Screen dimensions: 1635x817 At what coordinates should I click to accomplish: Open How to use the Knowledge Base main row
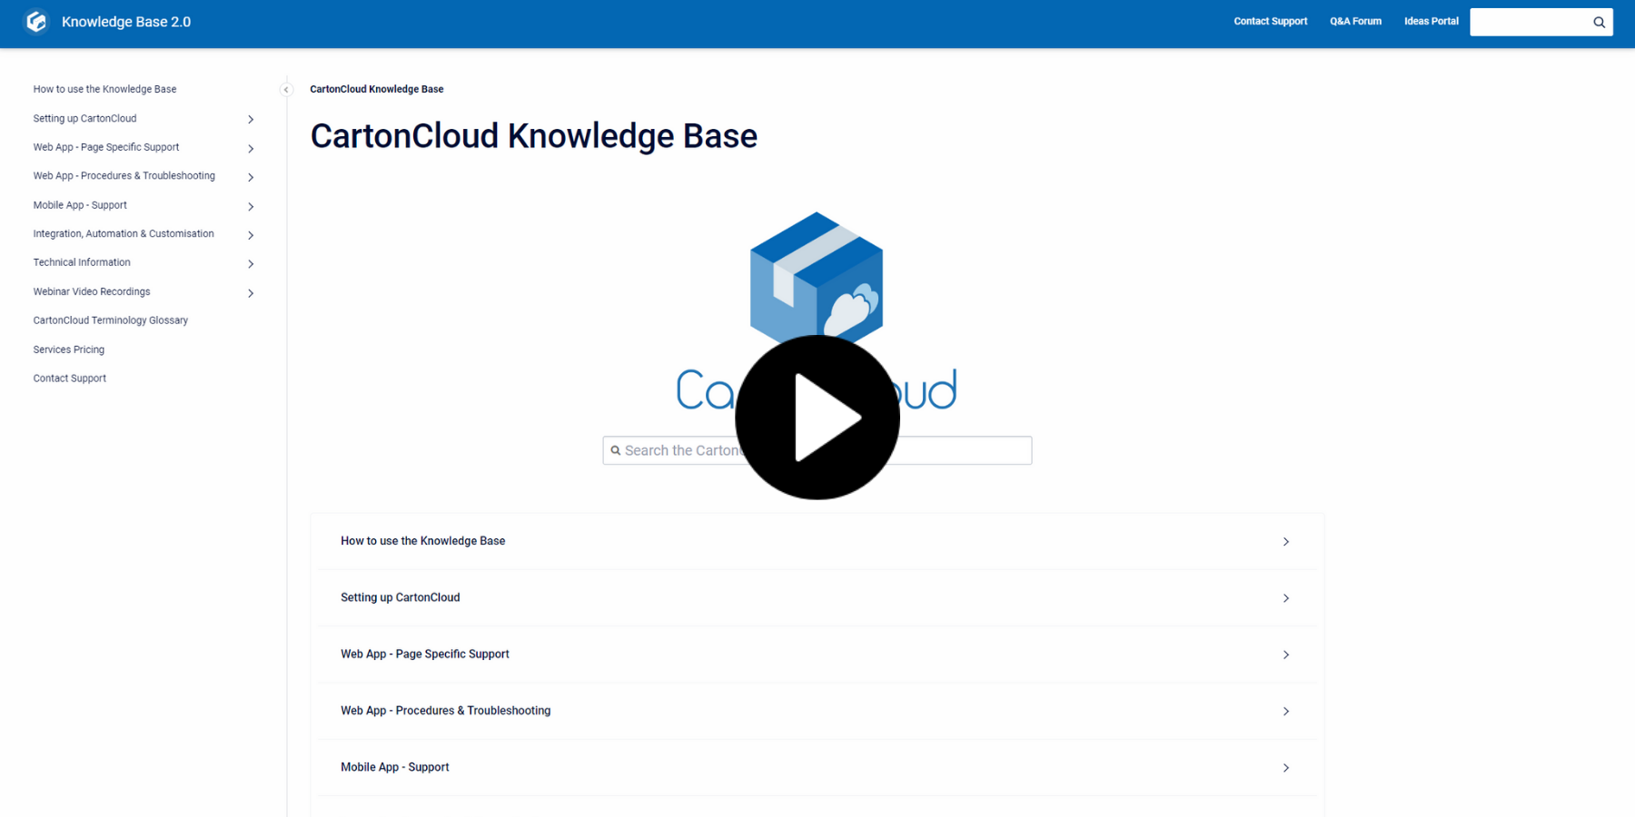pyautogui.click(x=817, y=541)
